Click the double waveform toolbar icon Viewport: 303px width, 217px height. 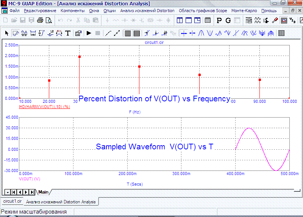coord(258,20)
